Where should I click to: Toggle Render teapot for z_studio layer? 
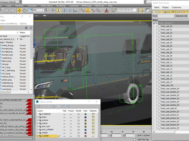point(78,136)
